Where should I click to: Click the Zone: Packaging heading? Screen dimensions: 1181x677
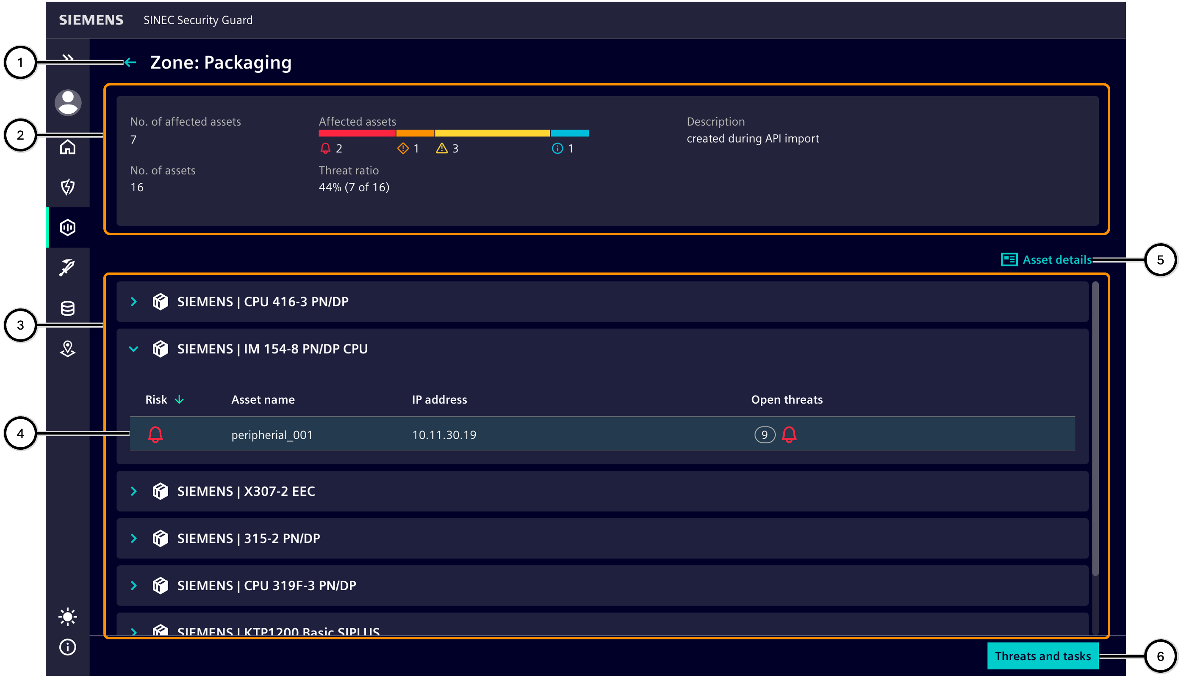(221, 62)
